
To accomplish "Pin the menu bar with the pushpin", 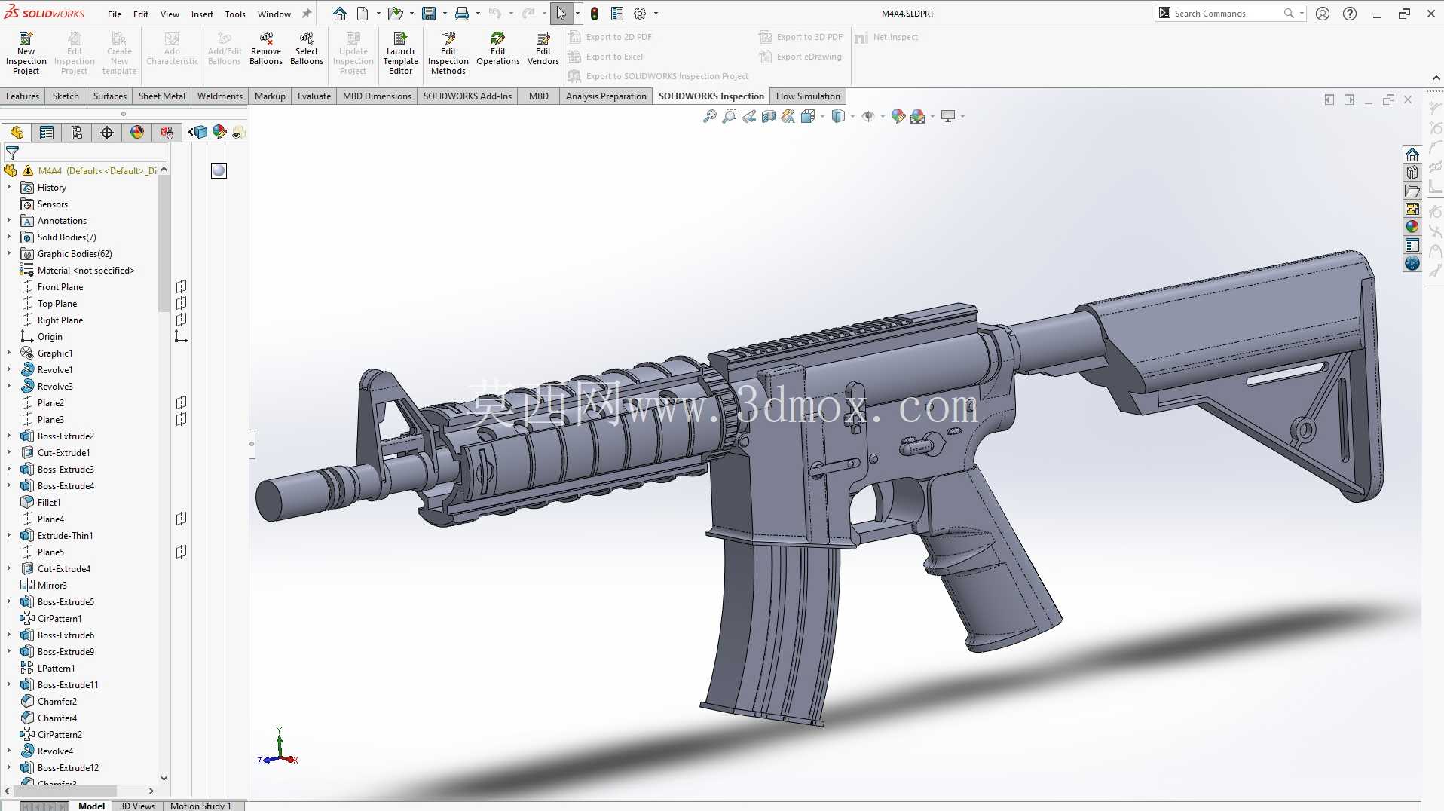I will coord(307,14).
